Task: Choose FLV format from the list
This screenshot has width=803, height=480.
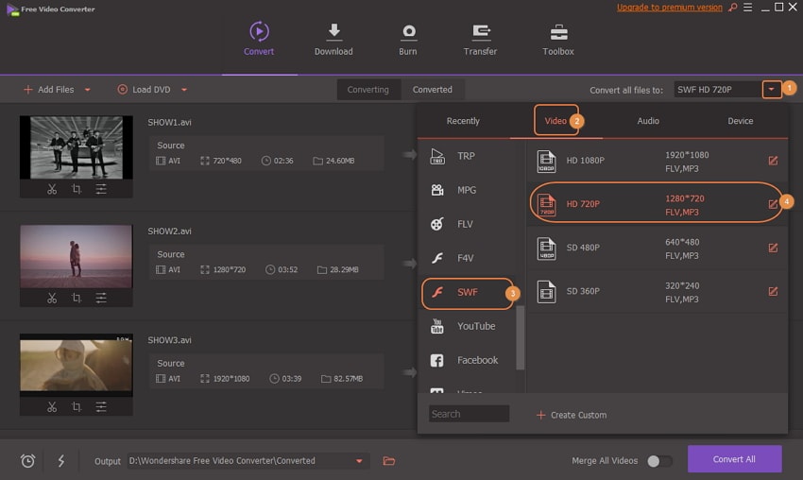Action: tap(467, 224)
